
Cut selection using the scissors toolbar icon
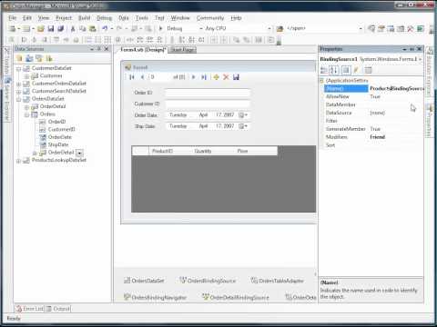click(73, 28)
